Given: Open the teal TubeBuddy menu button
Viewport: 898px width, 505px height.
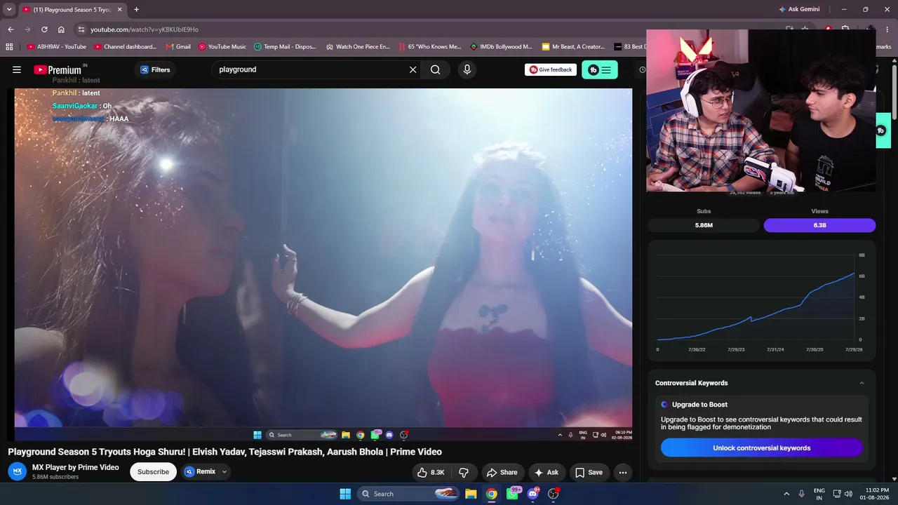Looking at the screenshot, I should click(600, 69).
